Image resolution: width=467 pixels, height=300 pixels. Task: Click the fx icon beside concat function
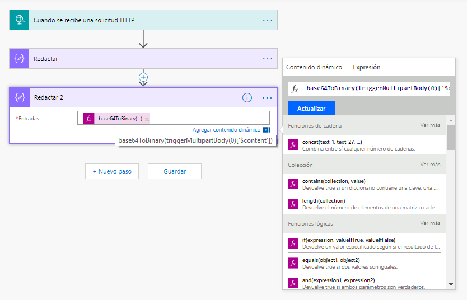[293, 145]
